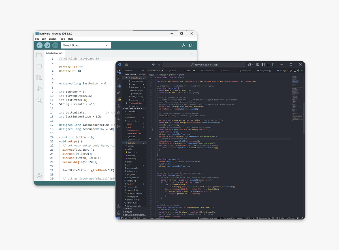Go back with VS Code navigation arrow

[x=153, y=65]
